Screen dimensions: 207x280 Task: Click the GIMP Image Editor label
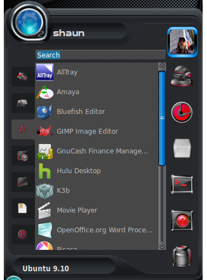pos(87,132)
